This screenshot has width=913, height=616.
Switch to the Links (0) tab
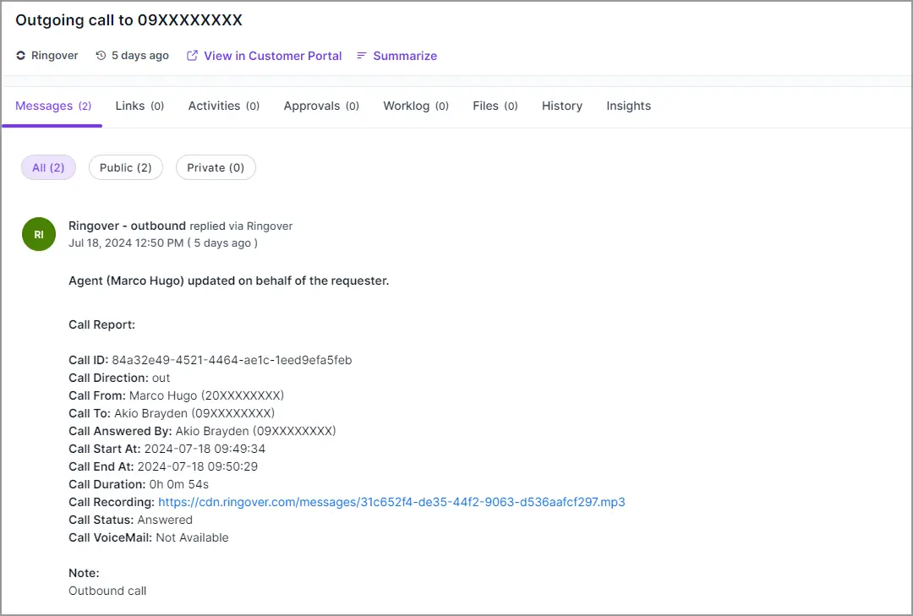tap(139, 106)
